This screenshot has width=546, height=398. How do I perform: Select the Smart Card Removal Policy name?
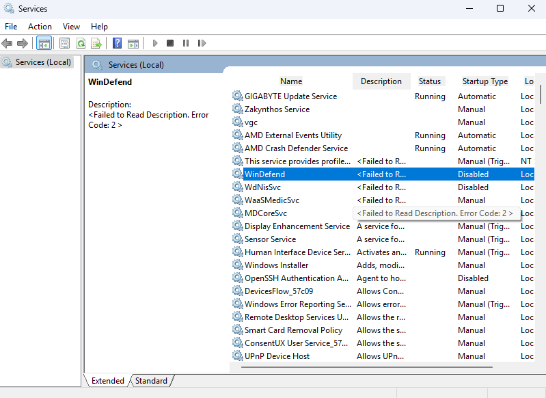pos(294,330)
